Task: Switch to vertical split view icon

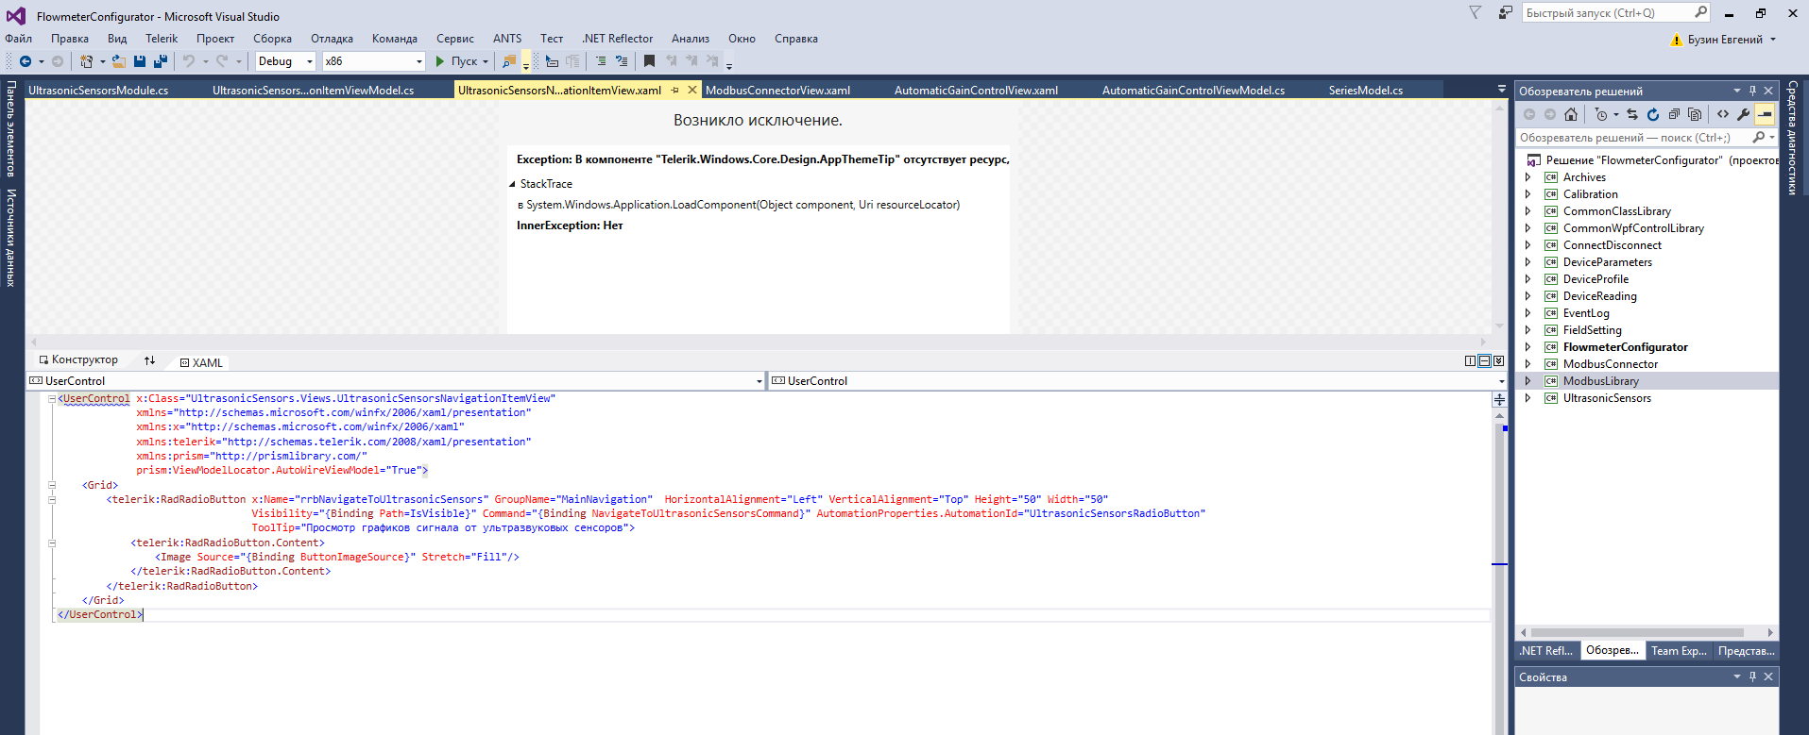Action: (x=1470, y=360)
